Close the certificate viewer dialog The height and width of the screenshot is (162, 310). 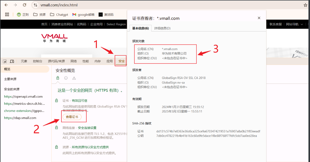(259, 18)
